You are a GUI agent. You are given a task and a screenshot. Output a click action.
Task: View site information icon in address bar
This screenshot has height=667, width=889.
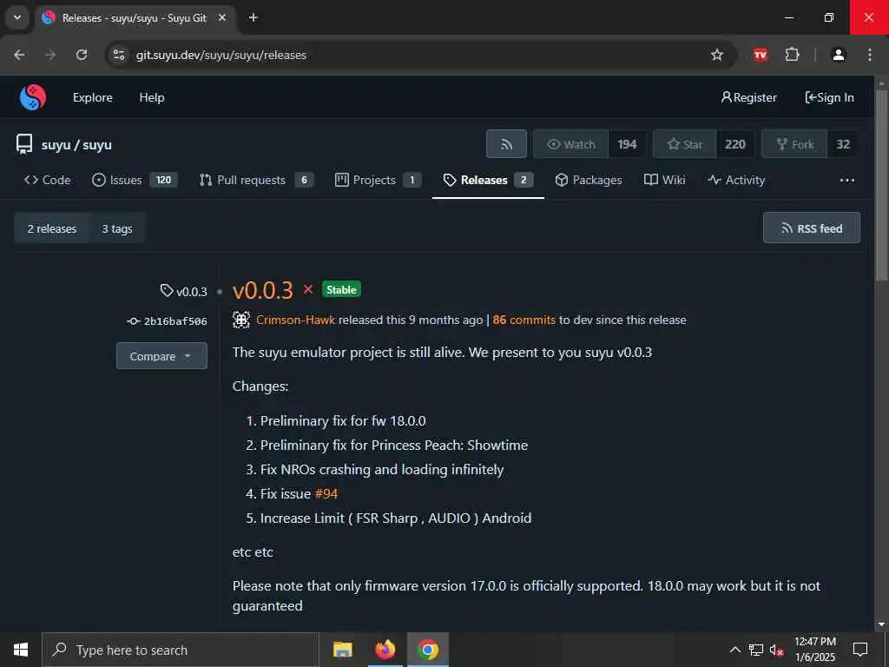point(118,55)
